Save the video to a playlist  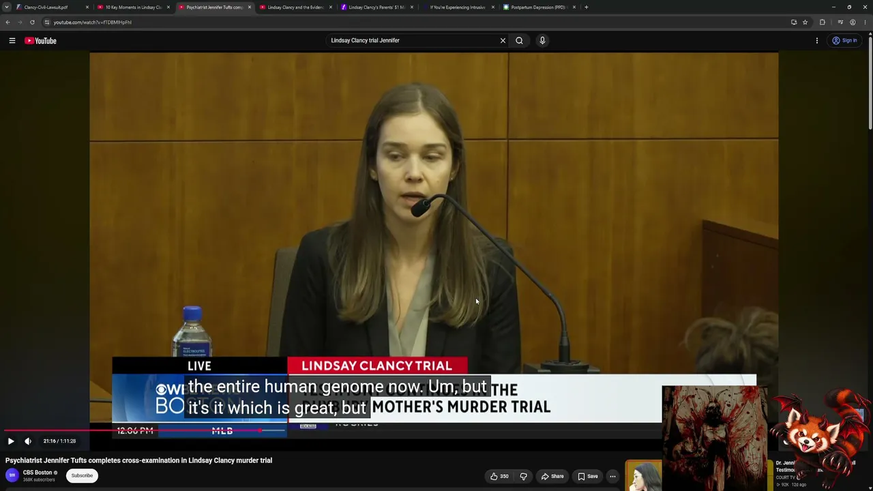(x=587, y=476)
